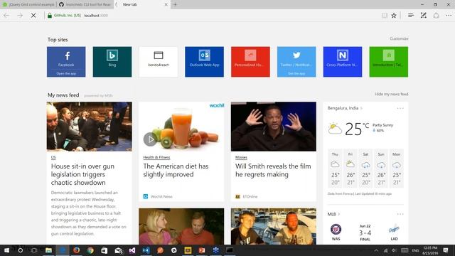Select Thu forecast column

(x=335, y=169)
